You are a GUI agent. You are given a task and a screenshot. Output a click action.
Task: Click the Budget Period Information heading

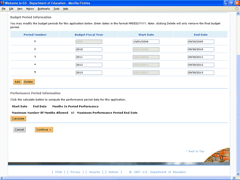[x=31, y=17]
